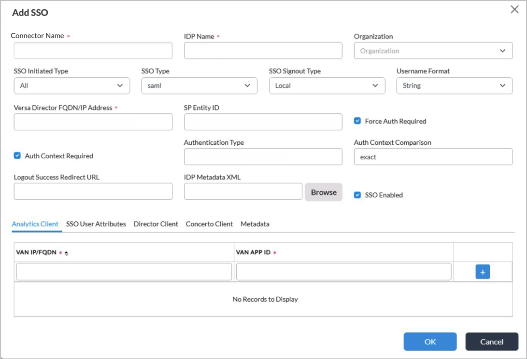Viewport: 527px width, 359px height.
Task: Open the Username Format dropdown
Action: click(454, 85)
